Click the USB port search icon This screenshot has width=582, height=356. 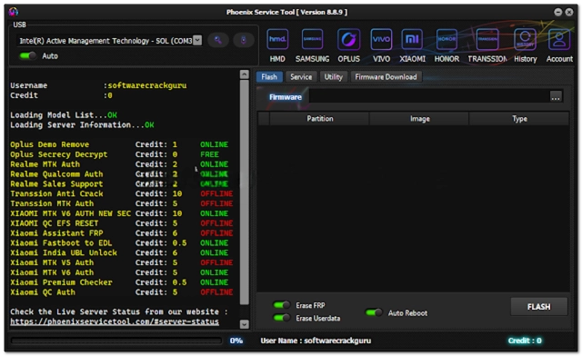[x=218, y=40]
